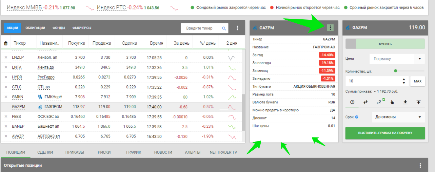Sort the table by %/ день column
Viewport: 435px width, 172px height.
(208, 43)
